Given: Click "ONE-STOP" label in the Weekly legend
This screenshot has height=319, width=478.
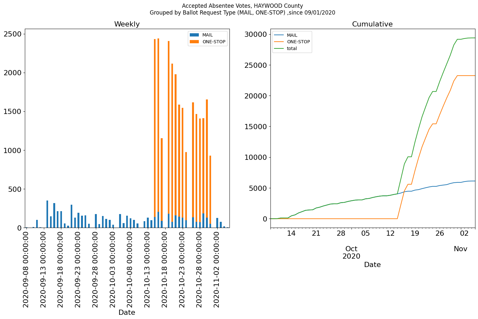Looking at the screenshot, I should 214,42.
